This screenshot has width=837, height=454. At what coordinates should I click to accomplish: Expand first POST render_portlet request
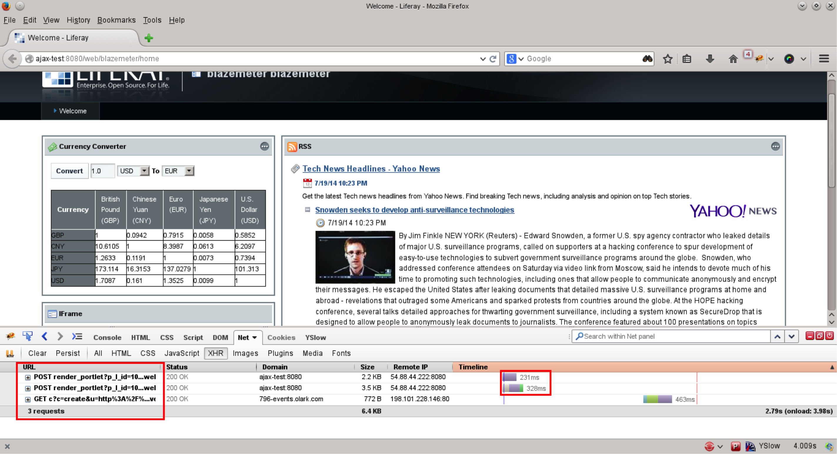28,377
